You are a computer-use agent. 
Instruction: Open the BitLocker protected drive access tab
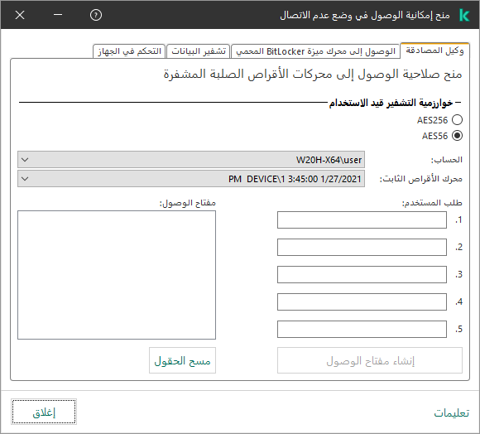click(x=315, y=51)
